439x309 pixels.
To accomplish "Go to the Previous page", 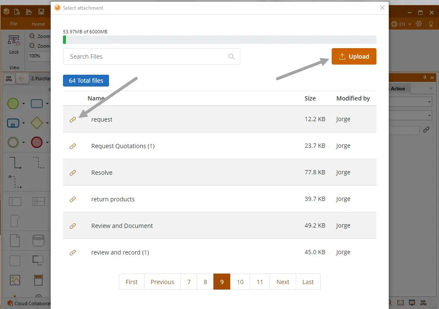I will (x=162, y=282).
